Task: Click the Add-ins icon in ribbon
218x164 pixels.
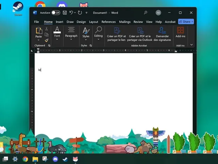Action: 180,32
